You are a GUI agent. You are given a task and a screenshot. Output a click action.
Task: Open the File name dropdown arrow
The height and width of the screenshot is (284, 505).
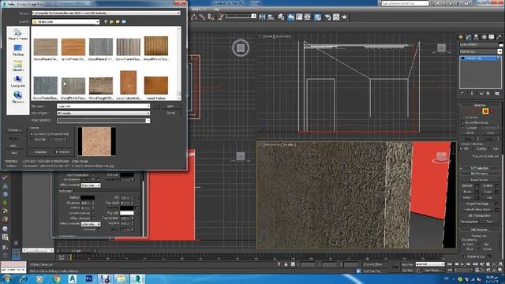148,106
